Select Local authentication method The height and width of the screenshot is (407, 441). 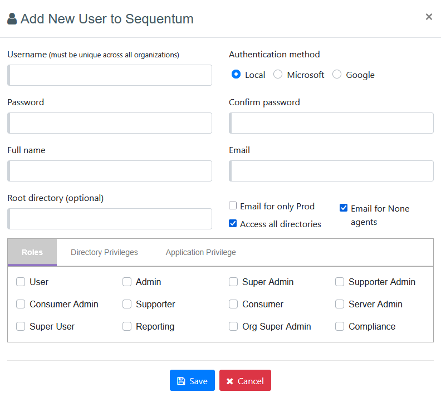[x=236, y=75]
